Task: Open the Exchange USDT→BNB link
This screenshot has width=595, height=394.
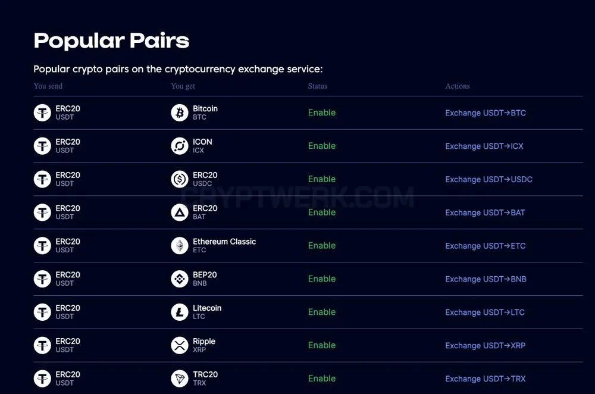Action: point(486,279)
